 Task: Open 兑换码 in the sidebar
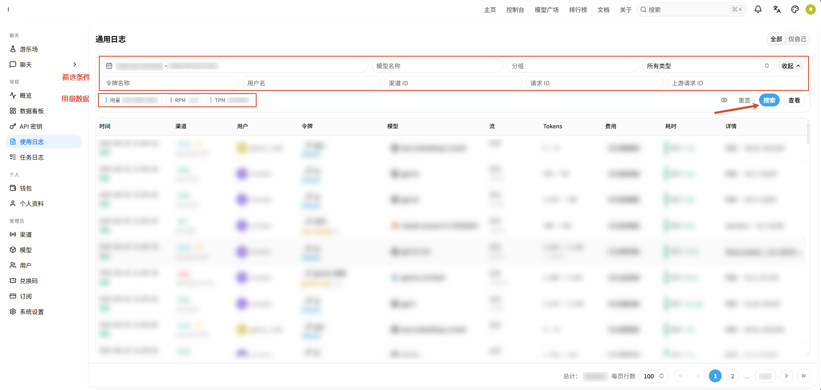pos(44,281)
